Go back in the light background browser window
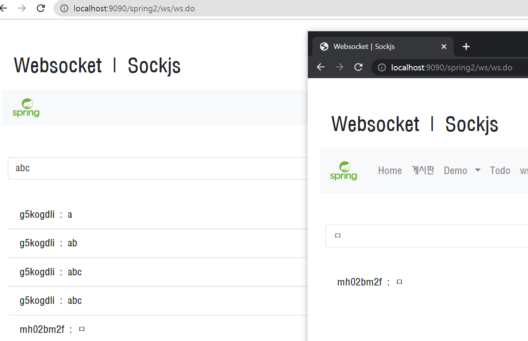Image resolution: width=528 pixels, height=341 pixels. (x=4, y=8)
